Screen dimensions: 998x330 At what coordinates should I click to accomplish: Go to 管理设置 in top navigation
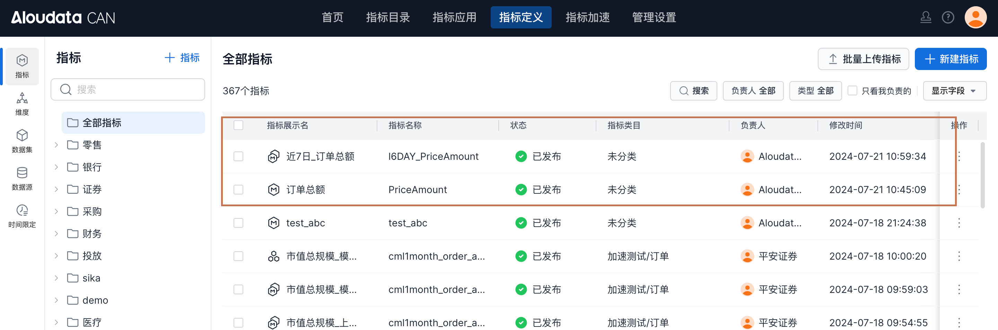(654, 17)
